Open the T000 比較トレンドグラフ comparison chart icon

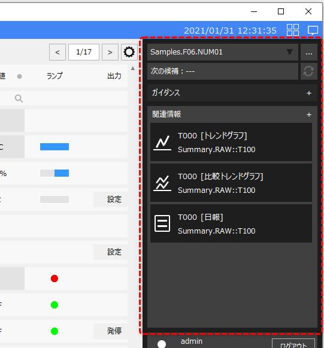click(162, 183)
